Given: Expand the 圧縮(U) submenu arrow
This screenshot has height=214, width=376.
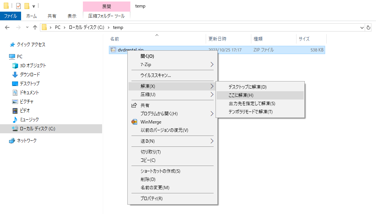Looking at the screenshot, I should pos(212,95).
